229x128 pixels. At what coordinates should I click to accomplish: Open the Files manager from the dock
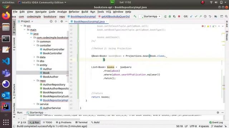tap(6, 27)
